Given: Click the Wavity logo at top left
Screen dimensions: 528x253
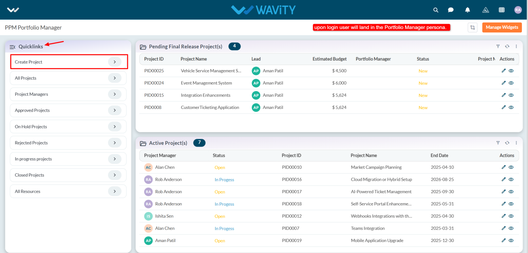Looking at the screenshot, I should [13, 10].
